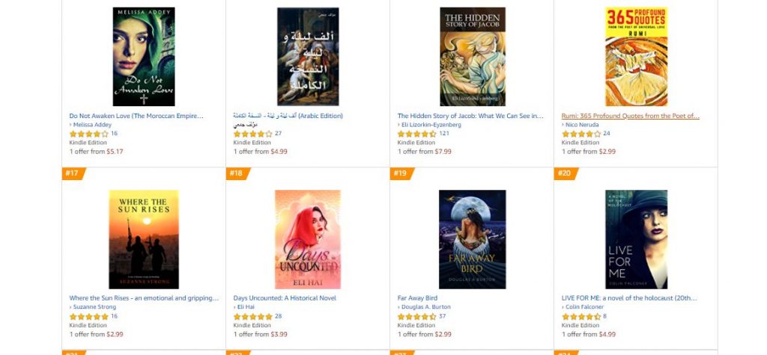767x355 pixels.
Task: View star ratings for Days Uncounted
Action: click(x=253, y=316)
